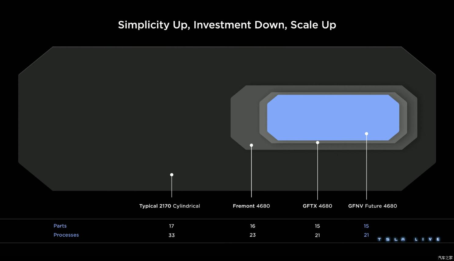Click the Fremont parts value 16
454x261 pixels.
pos(253,226)
